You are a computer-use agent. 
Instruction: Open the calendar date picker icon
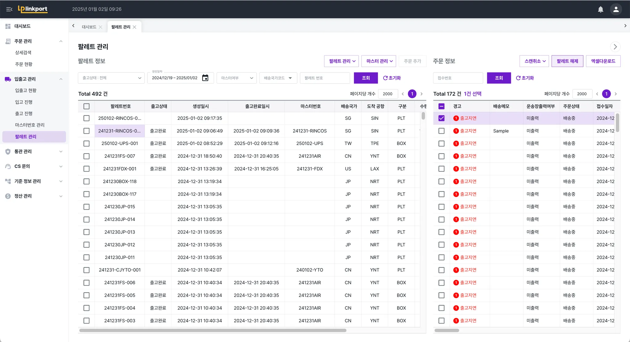(205, 78)
